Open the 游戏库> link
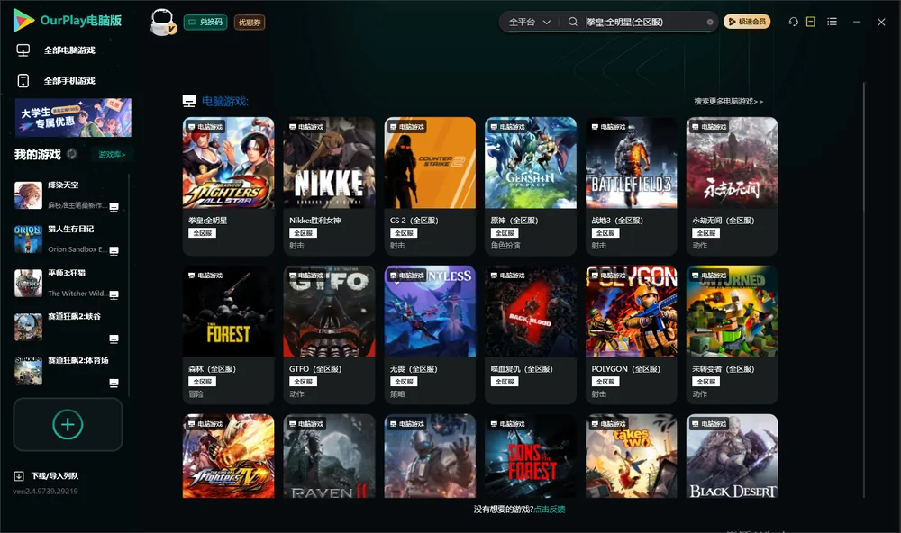The height and width of the screenshot is (533, 901). click(x=112, y=155)
